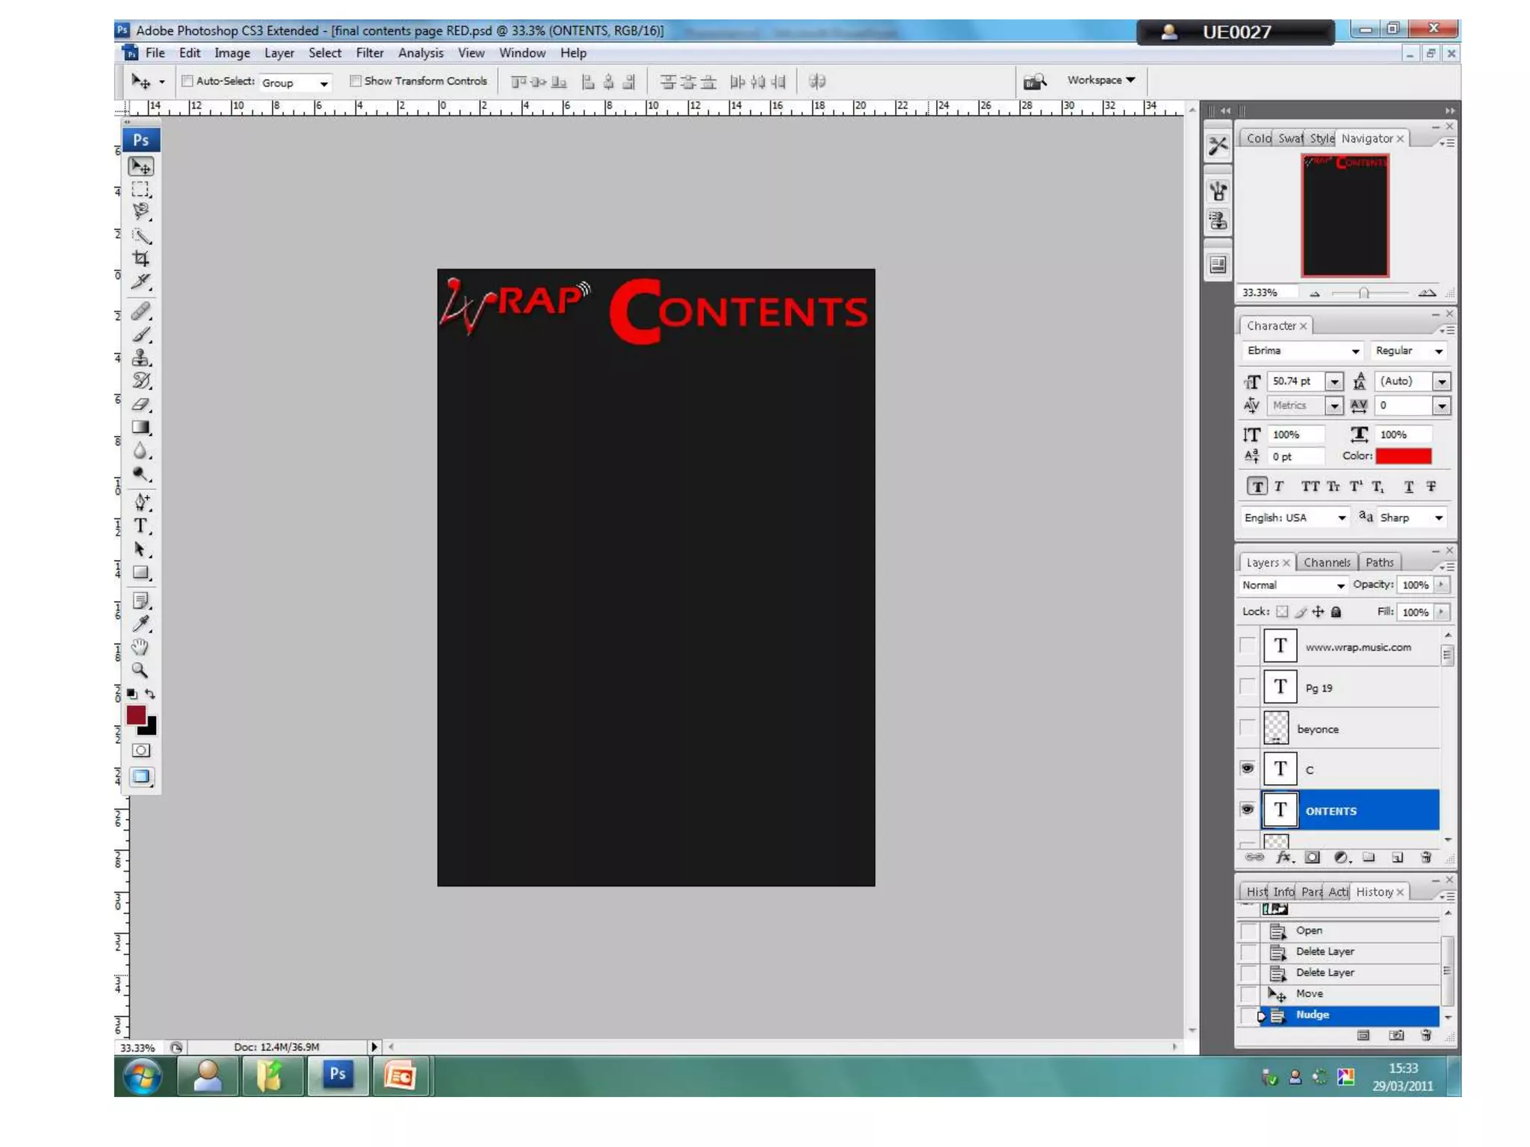The image size is (1530, 1147).
Task: Select the Move tool in the toolbox
Action: pos(141,166)
